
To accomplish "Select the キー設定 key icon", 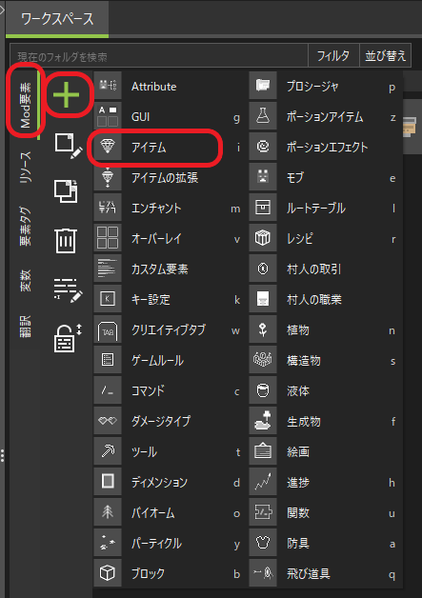I will point(108,299).
